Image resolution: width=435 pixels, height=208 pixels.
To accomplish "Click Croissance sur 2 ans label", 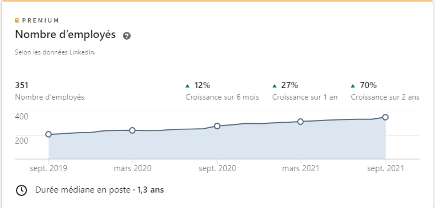I will [x=385, y=97].
